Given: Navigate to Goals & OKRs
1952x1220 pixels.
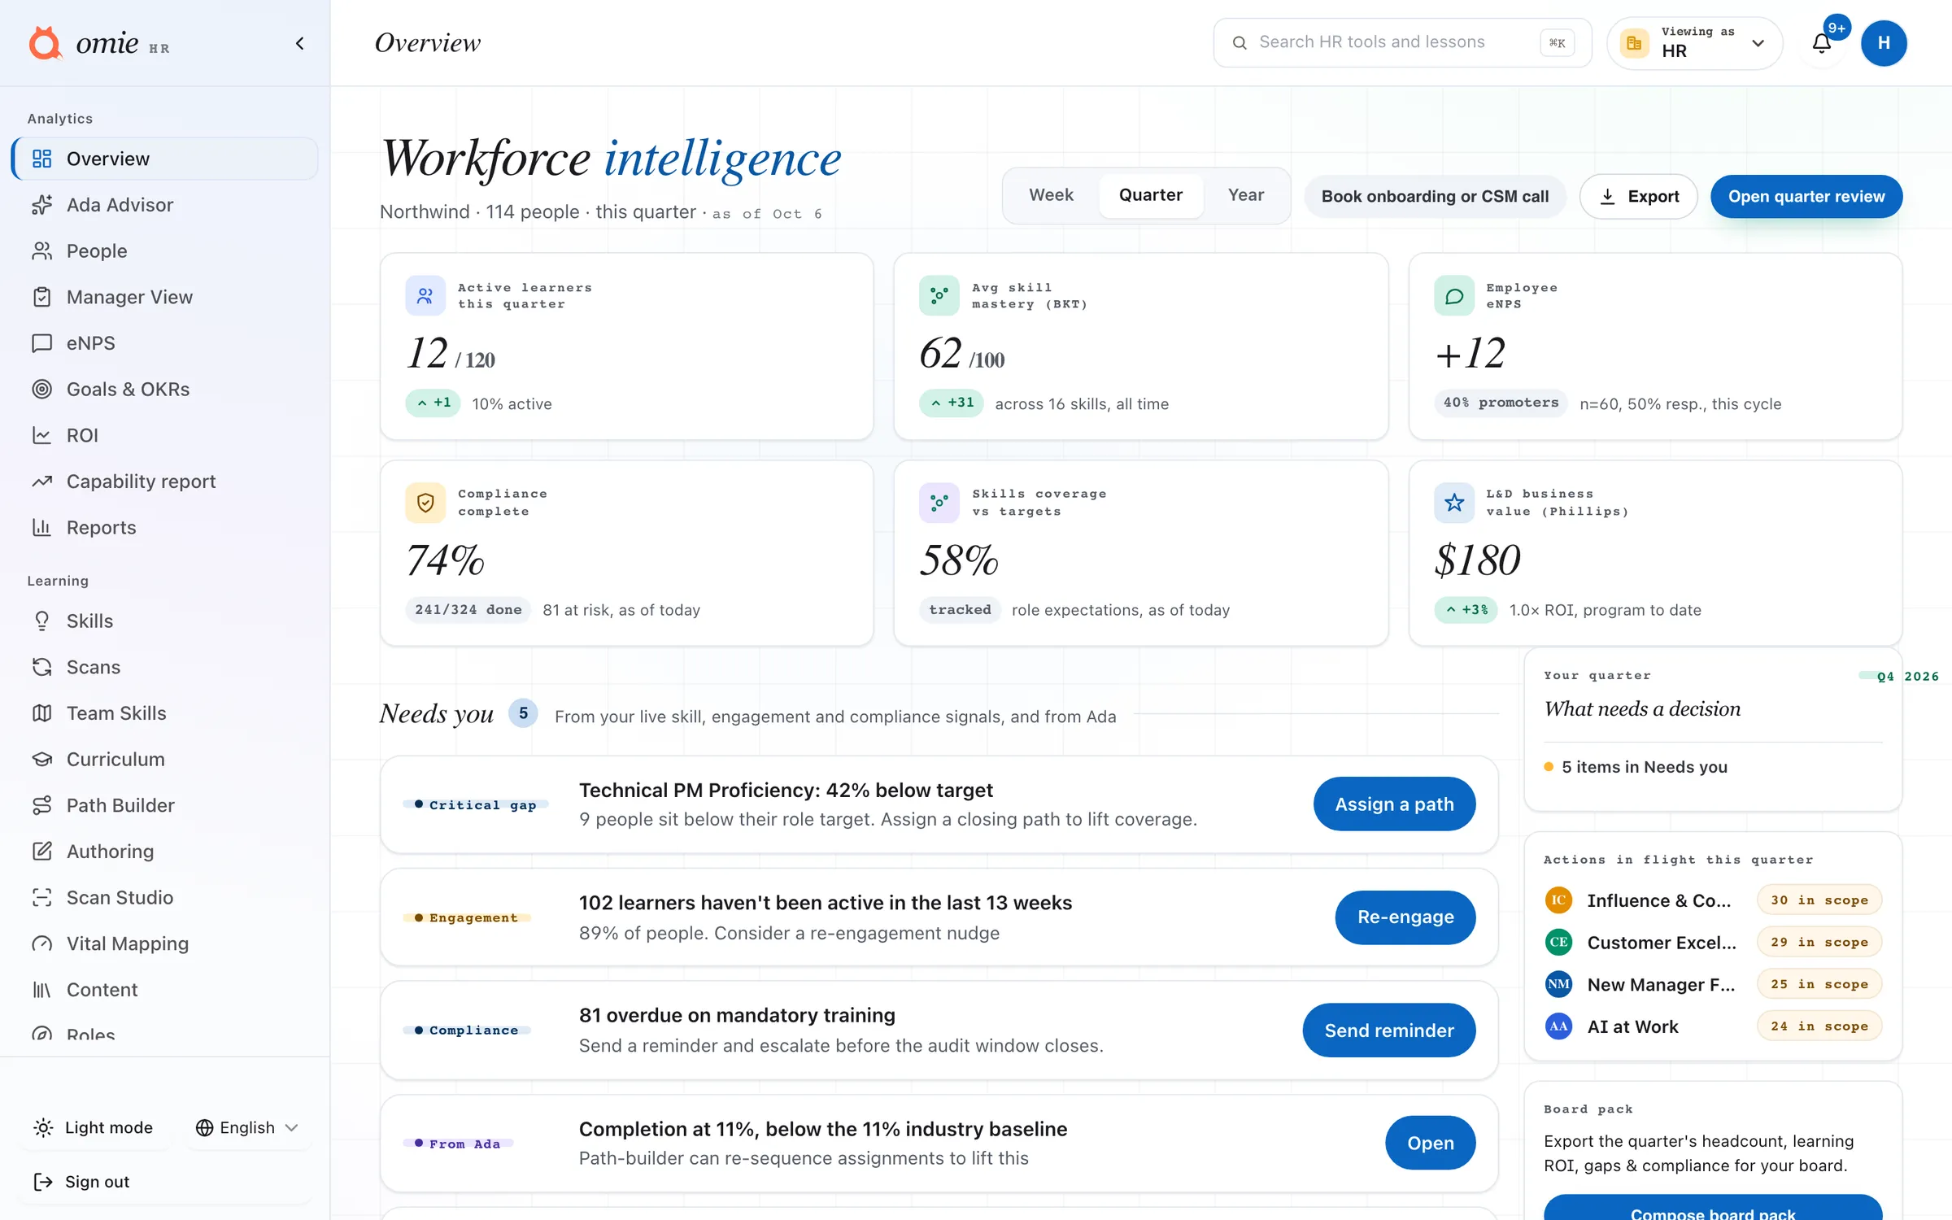Looking at the screenshot, I should pyautogui.click(x=164, y=389).
